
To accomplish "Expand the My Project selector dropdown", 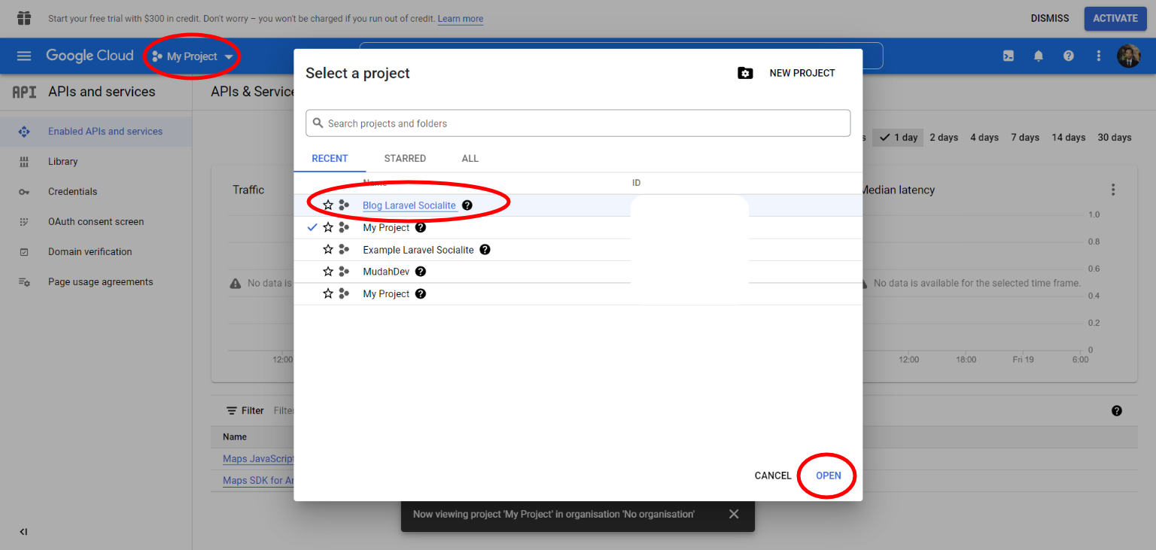I will 193,56.
